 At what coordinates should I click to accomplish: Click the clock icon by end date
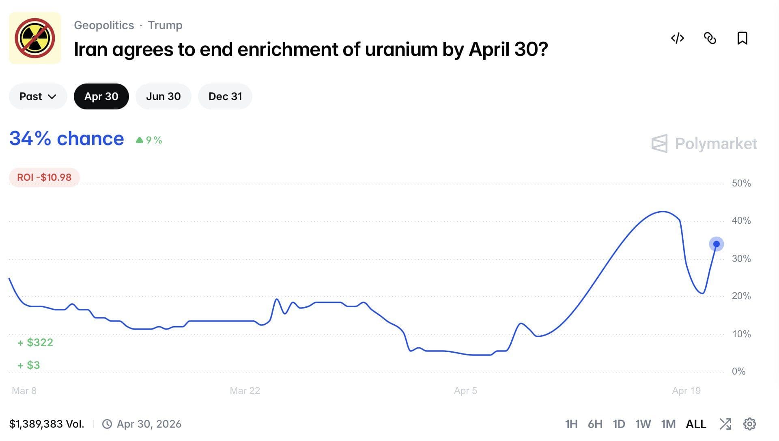pyautogui.click(x=107, y=424)
